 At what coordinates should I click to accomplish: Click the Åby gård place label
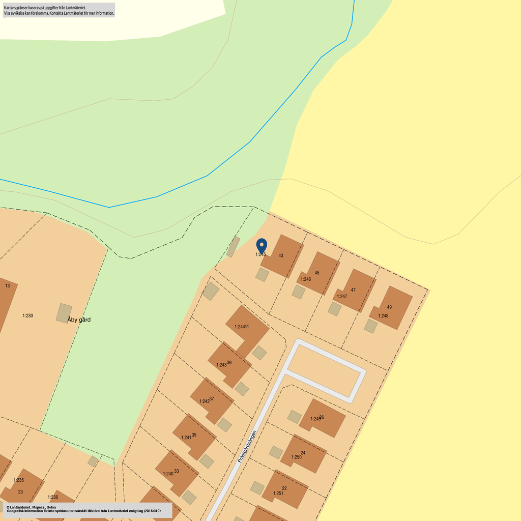pyautogui.click(x=79, y=320)
